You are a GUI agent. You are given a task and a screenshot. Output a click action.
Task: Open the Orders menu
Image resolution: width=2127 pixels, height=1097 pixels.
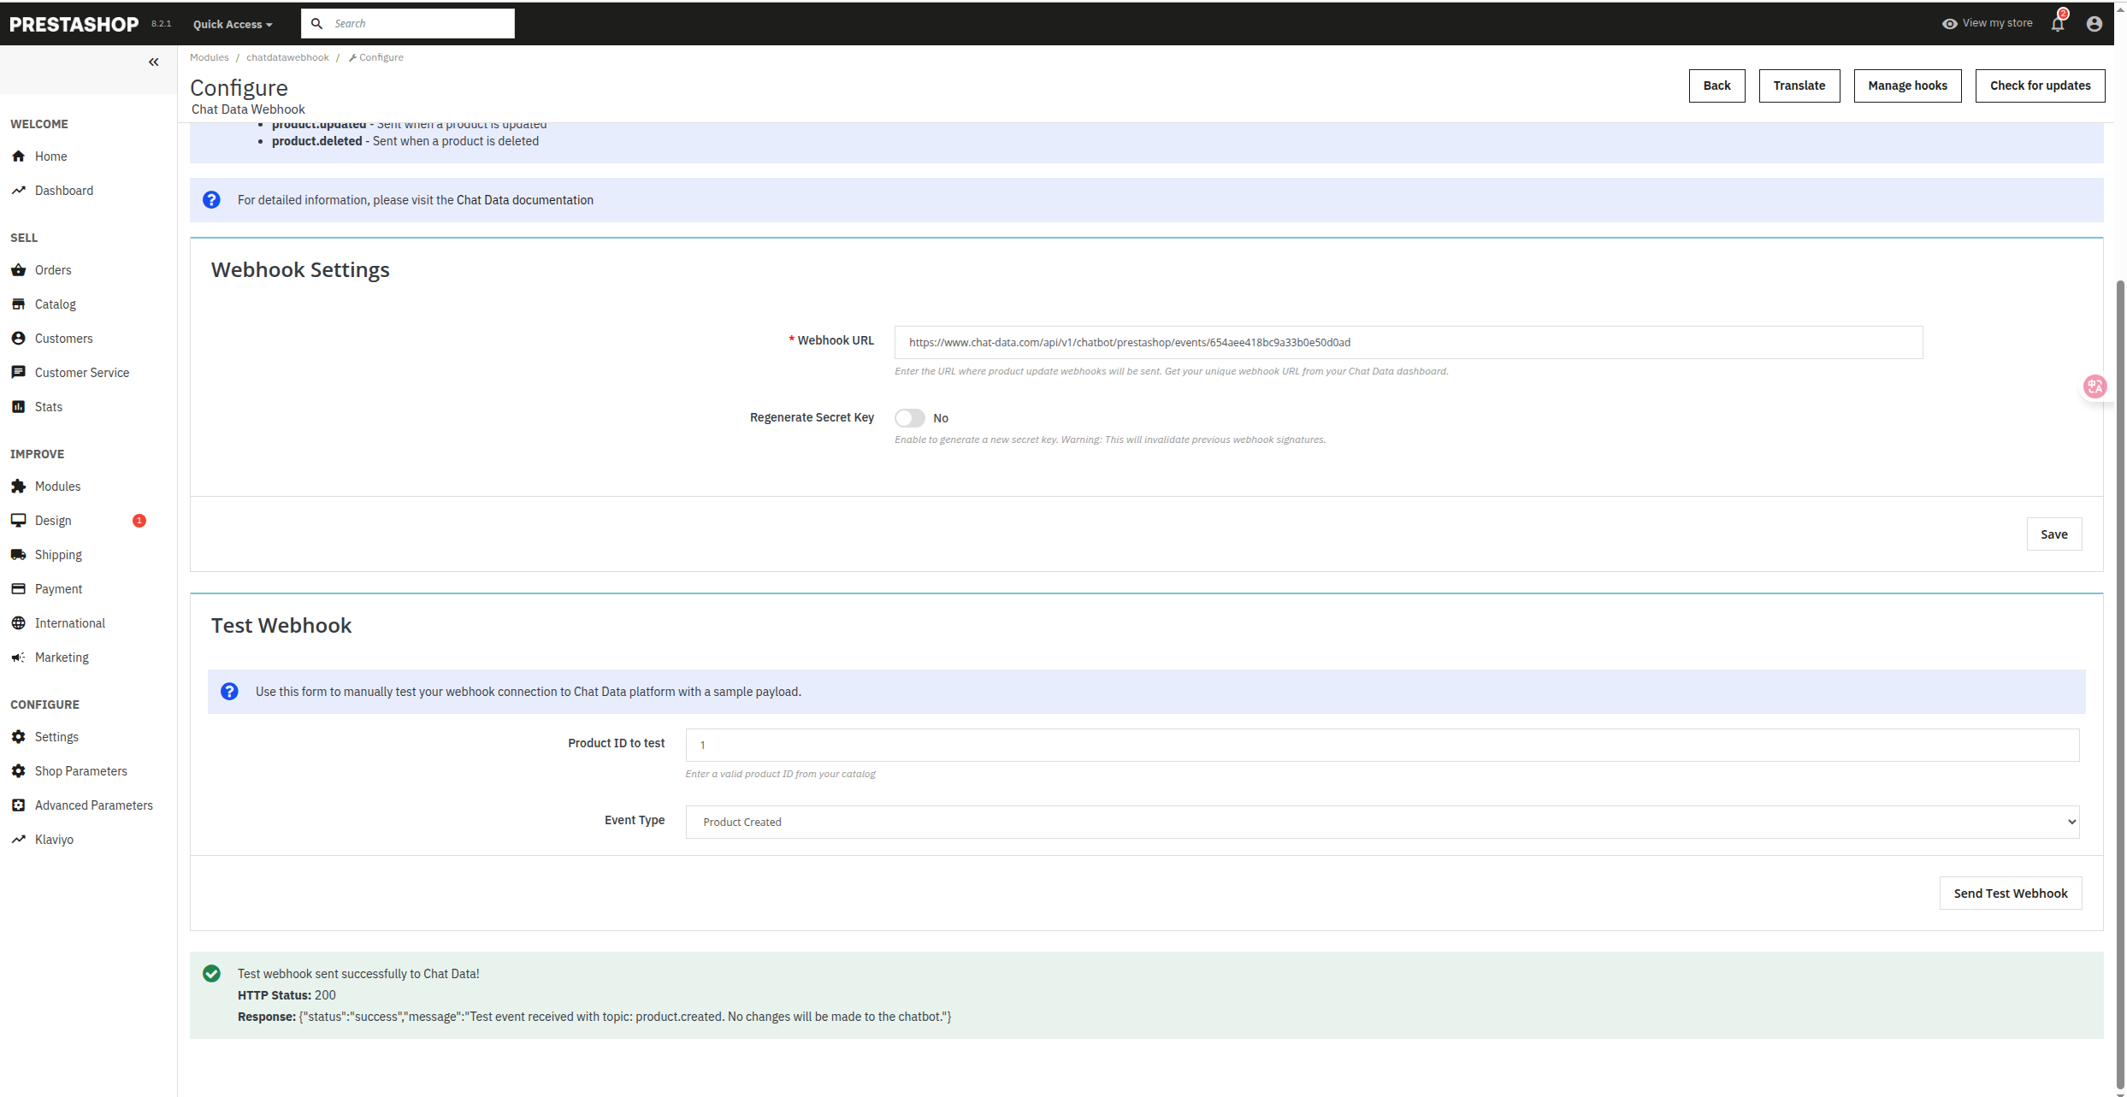click(x=53, y=270)
